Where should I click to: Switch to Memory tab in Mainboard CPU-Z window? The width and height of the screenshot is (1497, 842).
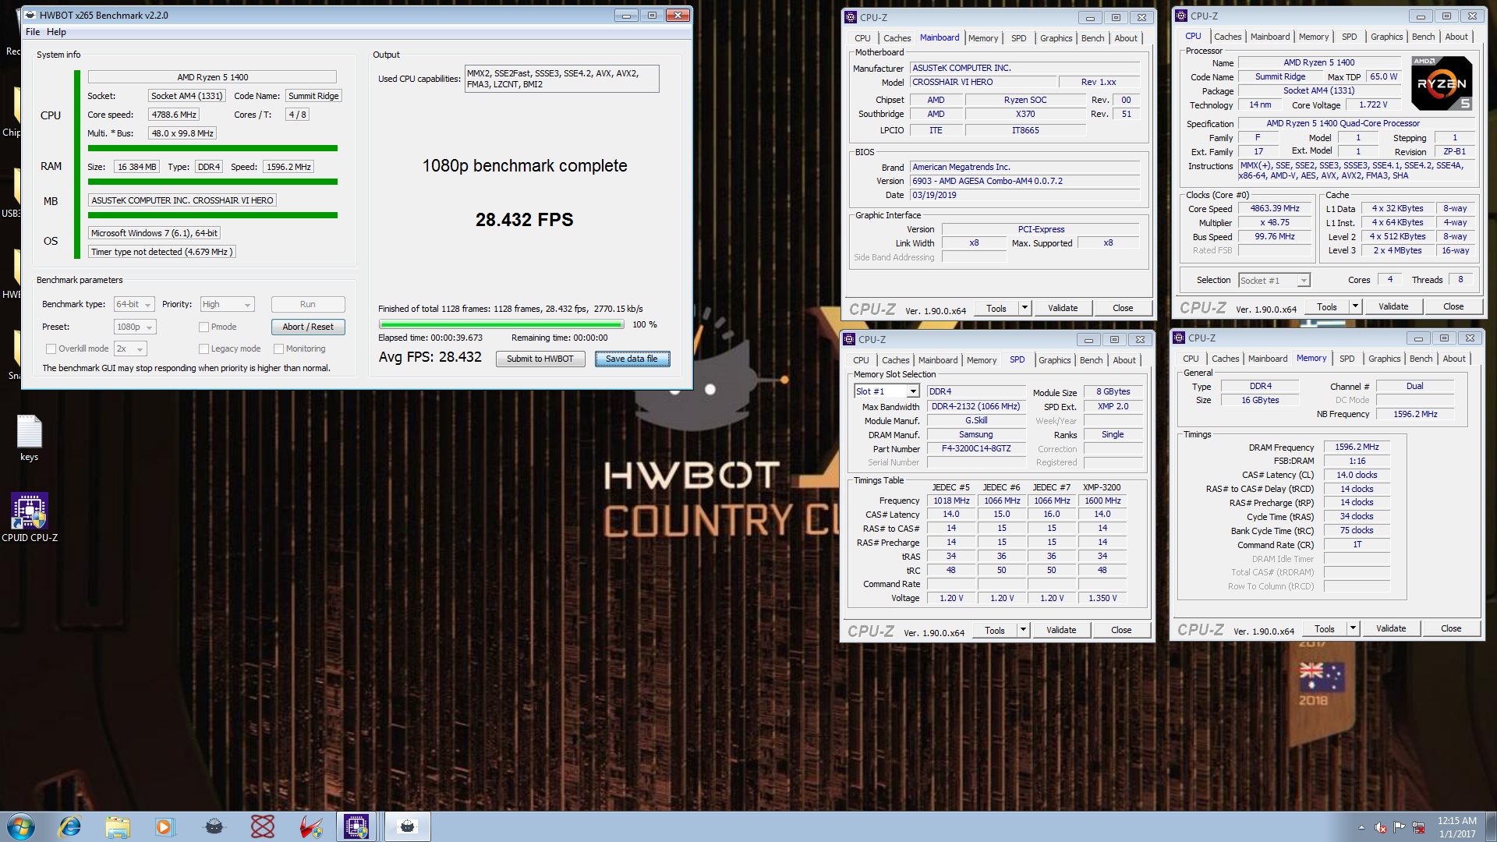point(982,38)
